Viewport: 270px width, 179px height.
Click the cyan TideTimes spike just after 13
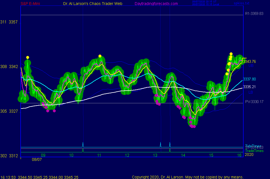click(x=161, y=145)
